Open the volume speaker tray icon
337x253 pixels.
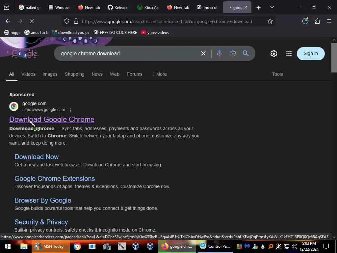[294, 246]
